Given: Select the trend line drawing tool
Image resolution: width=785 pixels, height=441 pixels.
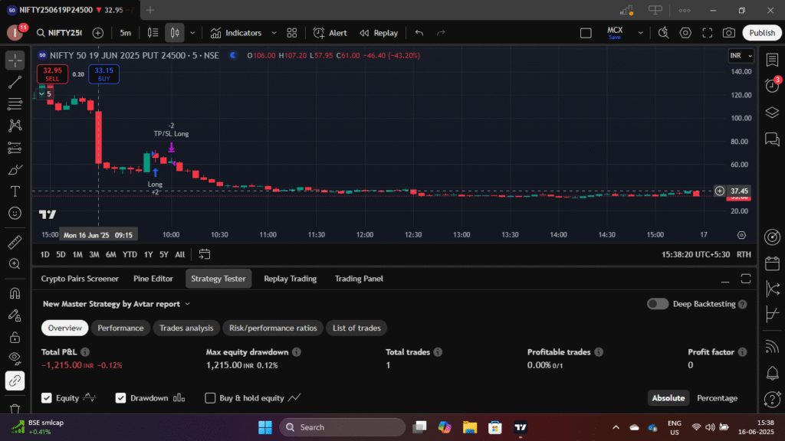Looking at the screenshot, I should click(15, 82).
